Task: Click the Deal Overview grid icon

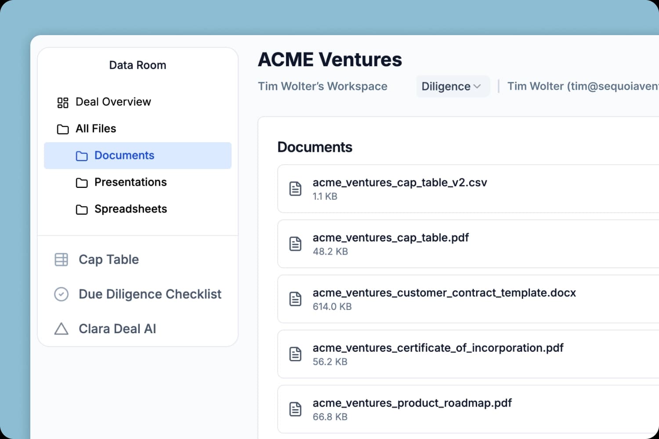Action: [63, 102]
